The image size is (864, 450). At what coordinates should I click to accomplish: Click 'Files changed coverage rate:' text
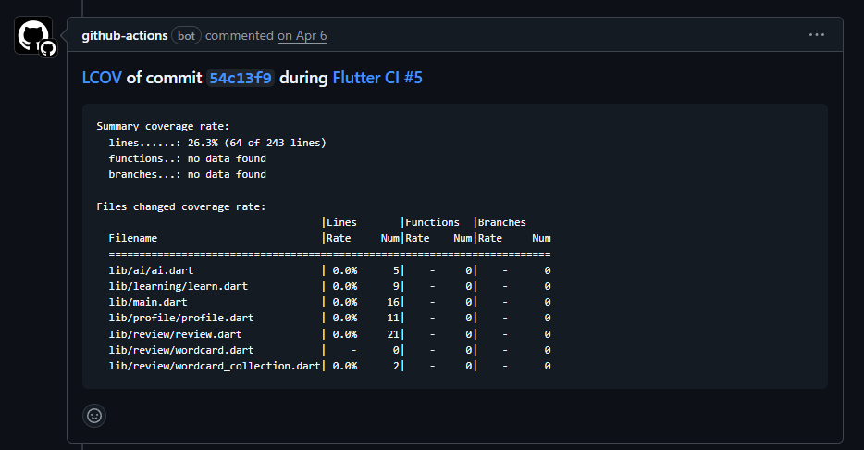[180, 206]
